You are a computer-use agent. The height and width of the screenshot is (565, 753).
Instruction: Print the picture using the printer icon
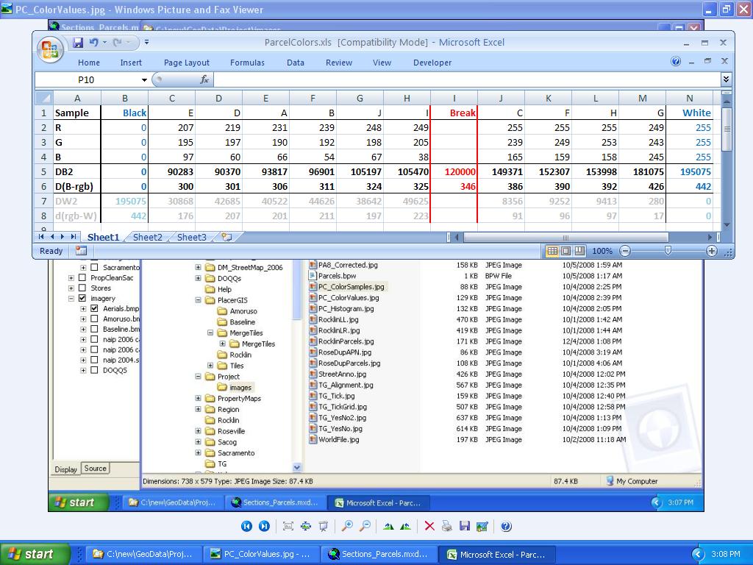(x=446, y=526)
